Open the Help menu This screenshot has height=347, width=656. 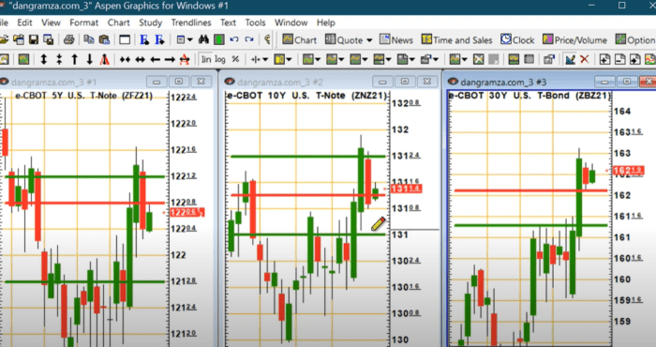326,23
